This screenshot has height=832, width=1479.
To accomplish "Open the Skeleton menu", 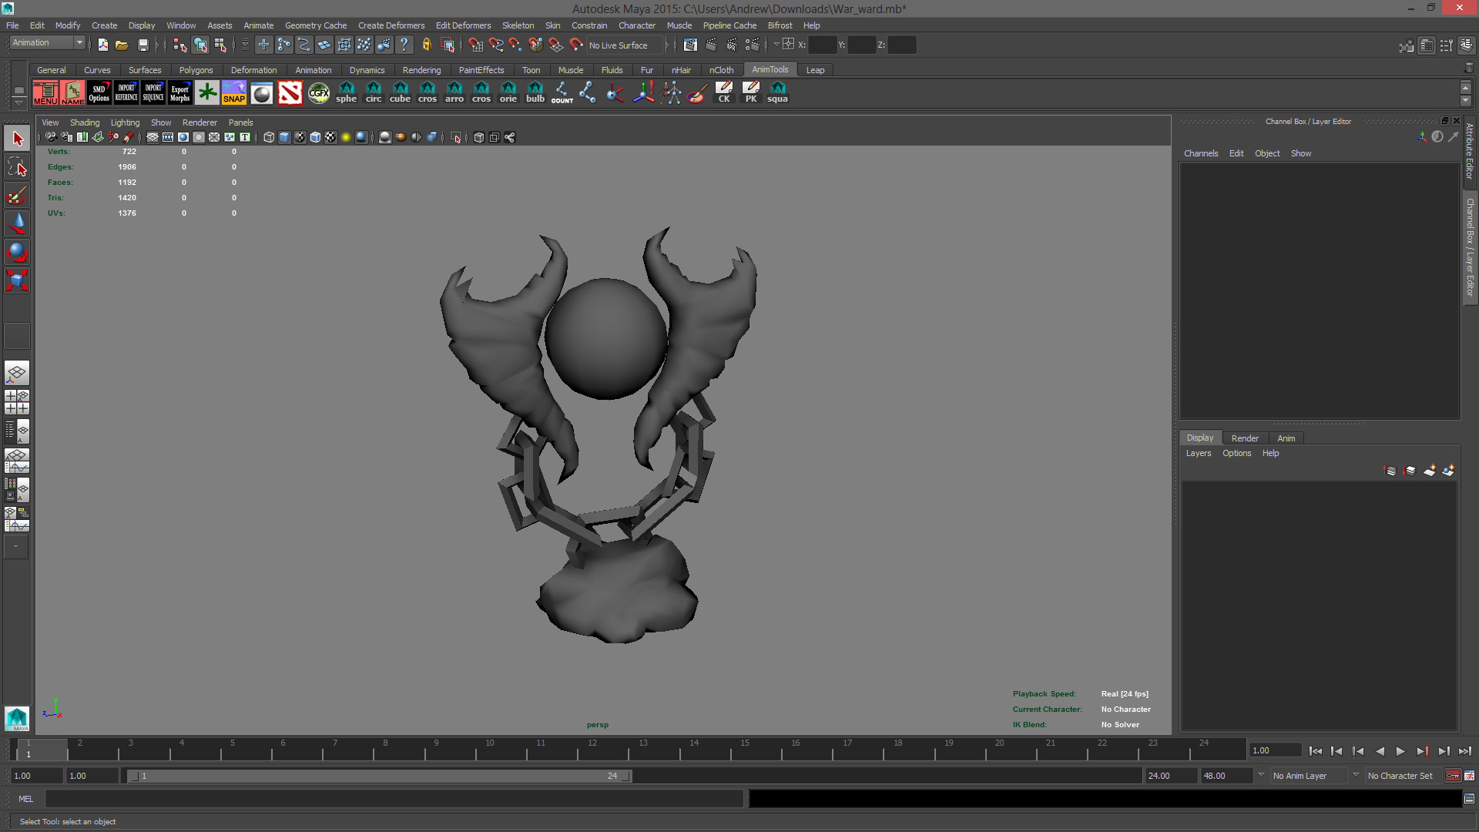I will tap(518, 25).
